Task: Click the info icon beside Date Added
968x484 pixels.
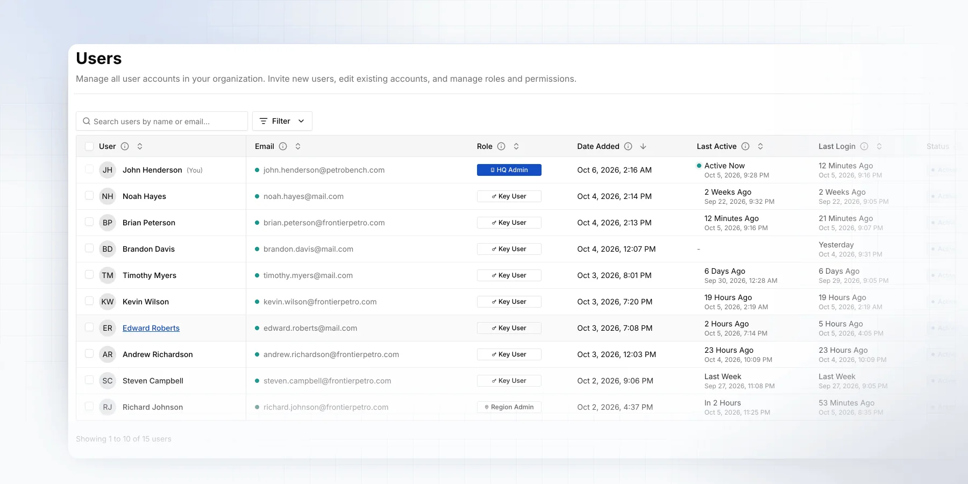Action: 628,146
